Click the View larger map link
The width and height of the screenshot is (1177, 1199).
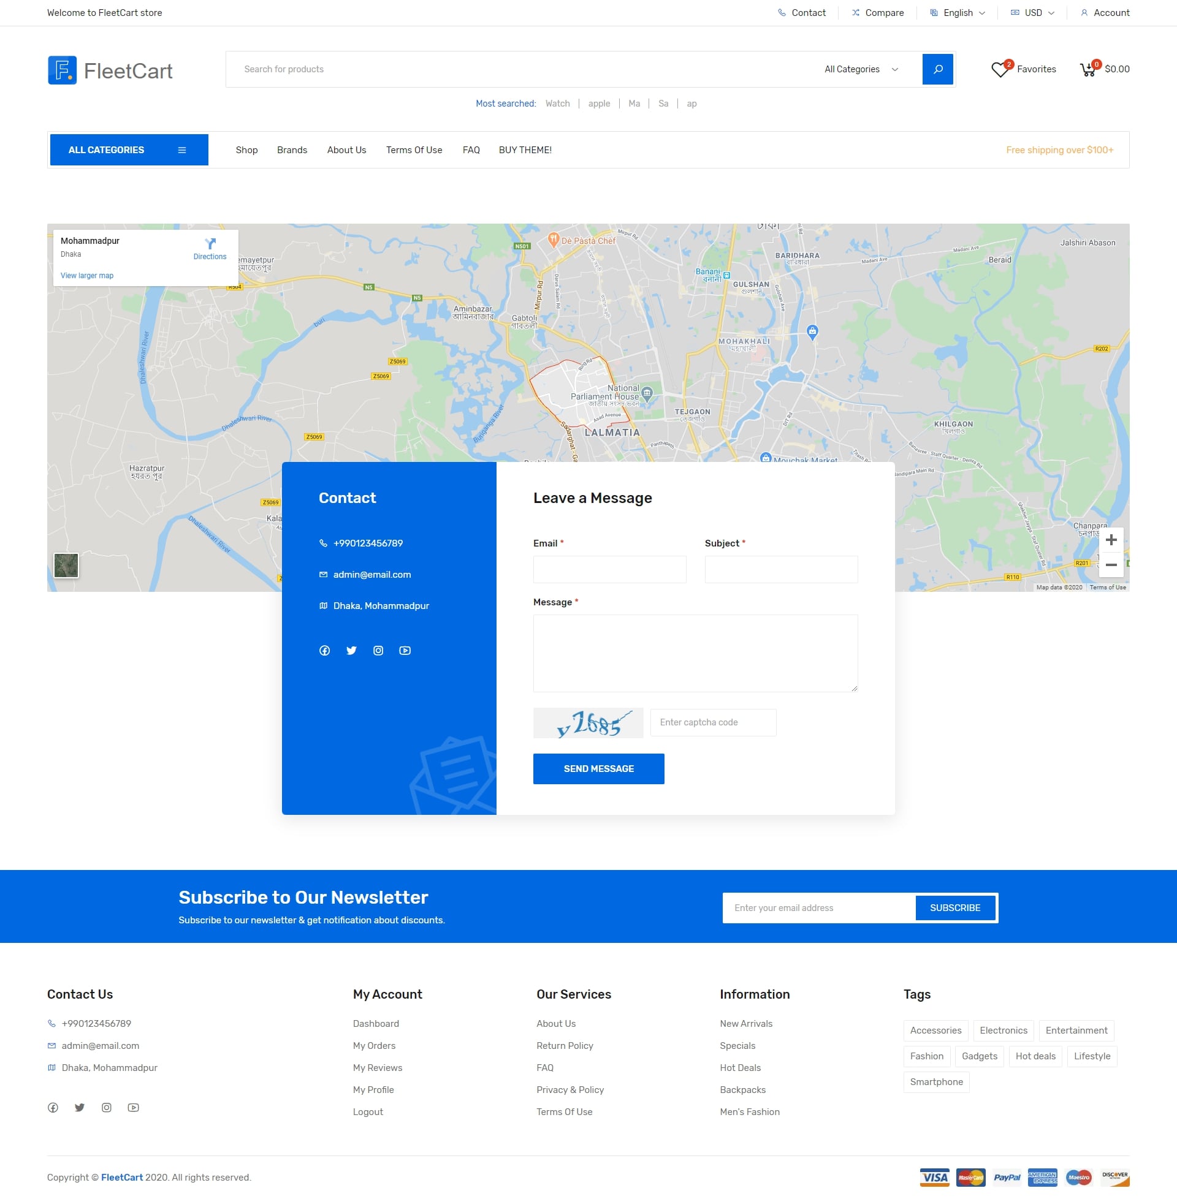click(x=86, y=276)
